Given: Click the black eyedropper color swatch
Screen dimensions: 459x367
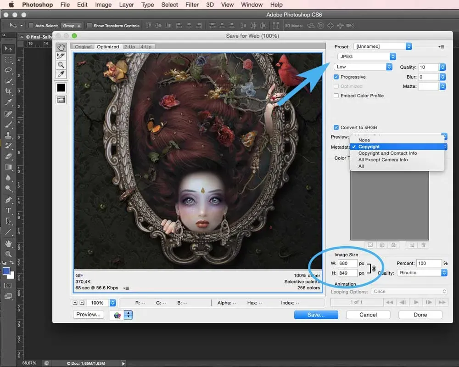Looking at the screenshot, I should click(x=61, y=87).
